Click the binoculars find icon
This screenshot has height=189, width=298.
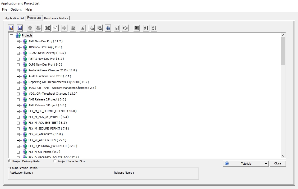pos(108,28)
